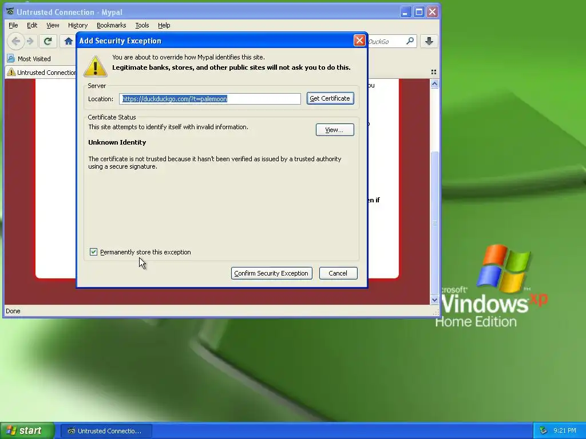Minimize the Mypal window

[406, 12]
